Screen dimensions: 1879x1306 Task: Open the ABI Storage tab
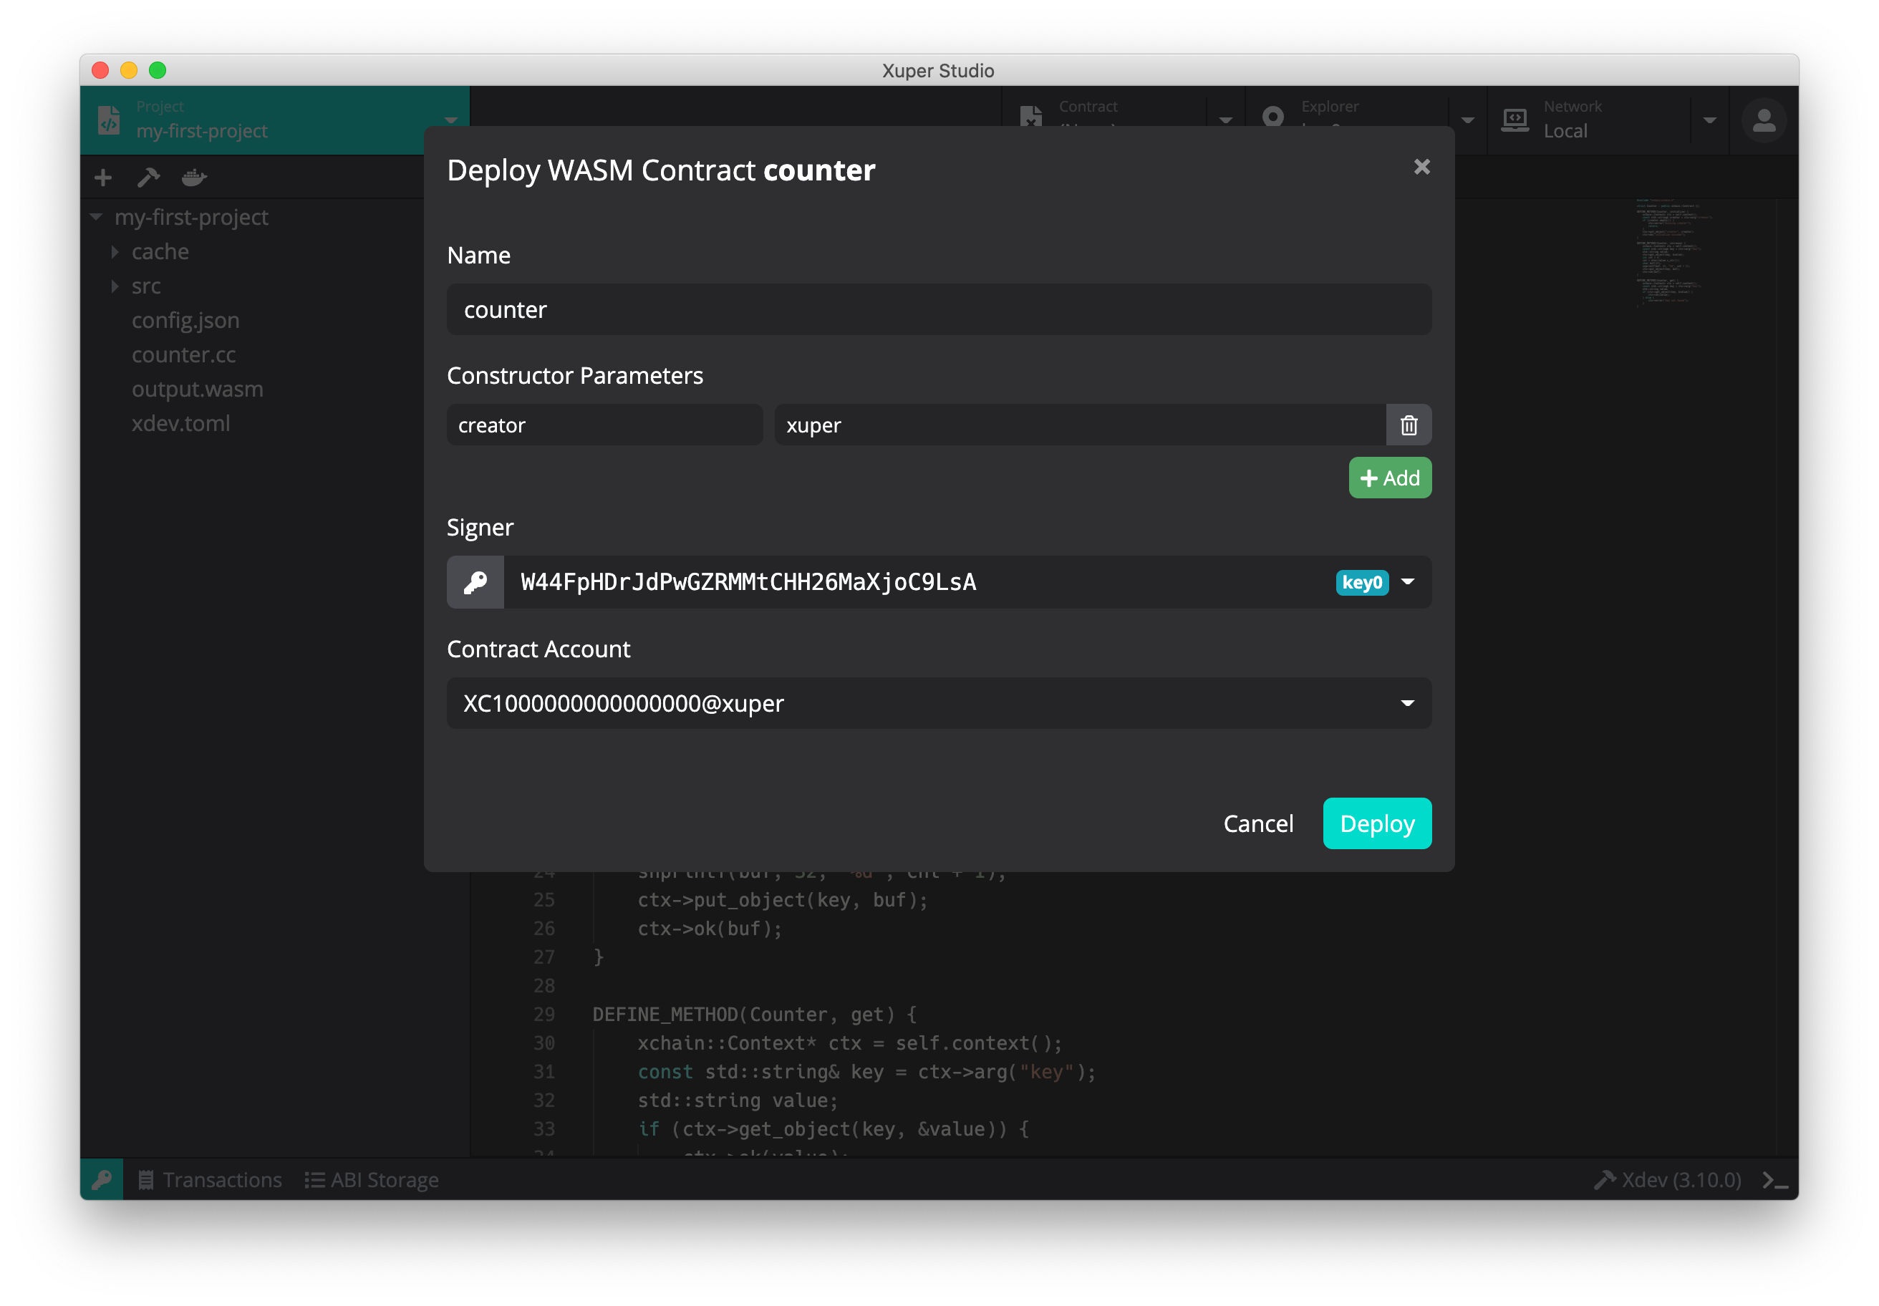coord(372,1179)
